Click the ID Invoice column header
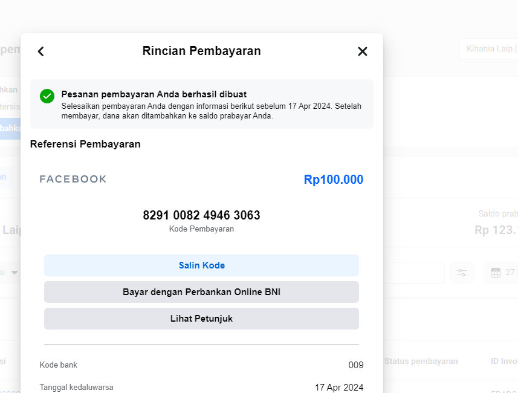Image resolution: width=518 pixels, height=393 pixels. click(504, 362)
